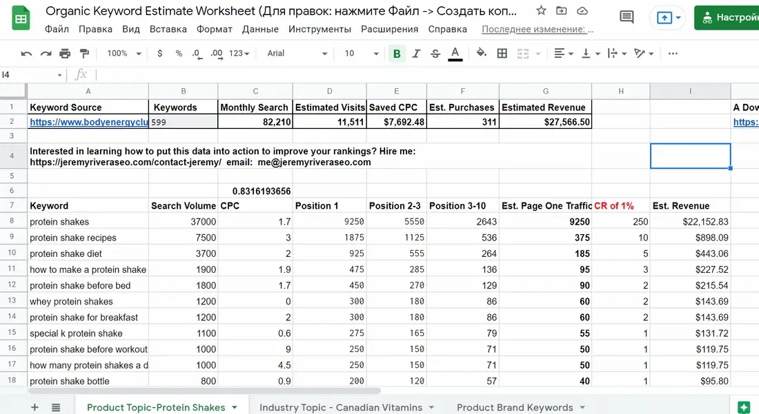Select the 'whey protein shakes' cell

[88, 301]
